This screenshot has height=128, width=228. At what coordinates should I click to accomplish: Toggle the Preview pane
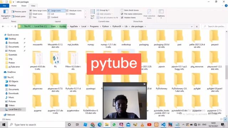click(19, 11)
